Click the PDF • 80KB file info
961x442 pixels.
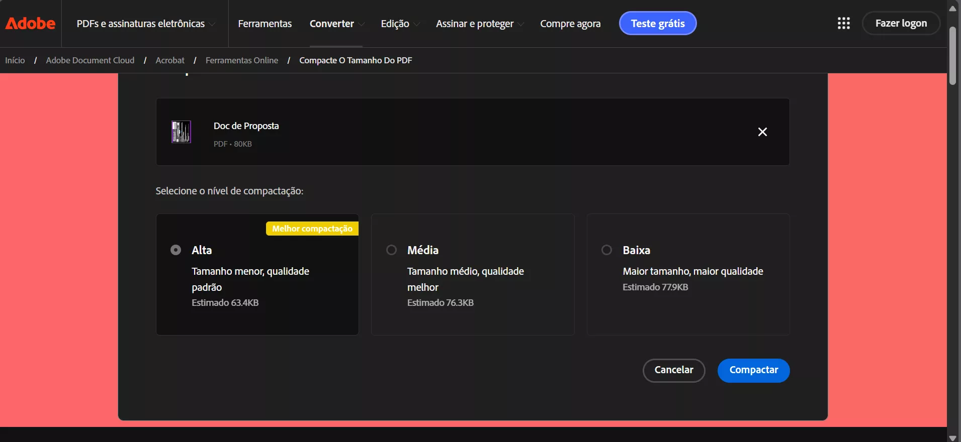pos(232,144)
